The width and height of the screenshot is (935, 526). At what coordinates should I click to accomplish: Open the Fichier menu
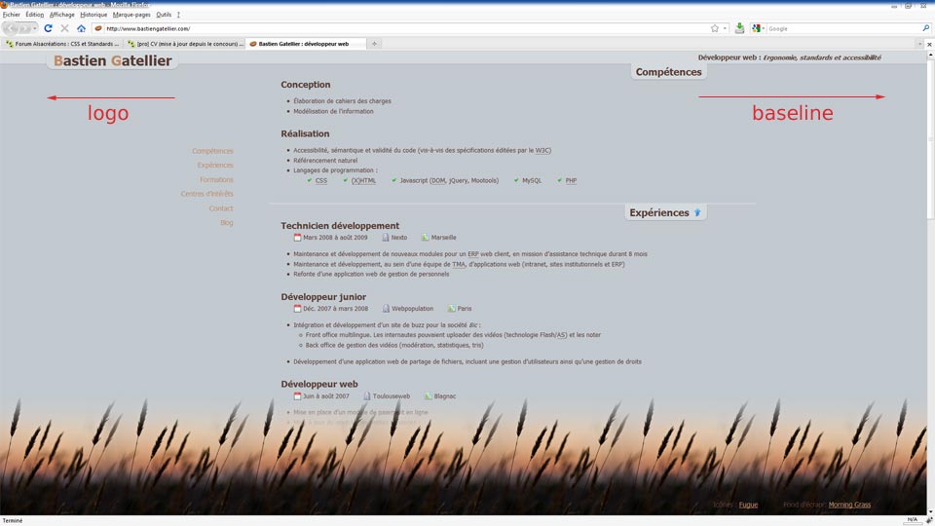pyautogui.click(x=12, y=15)
